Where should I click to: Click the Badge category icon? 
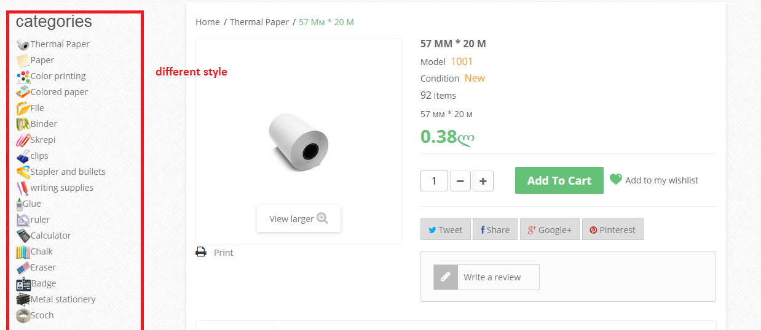click(23, 284)
